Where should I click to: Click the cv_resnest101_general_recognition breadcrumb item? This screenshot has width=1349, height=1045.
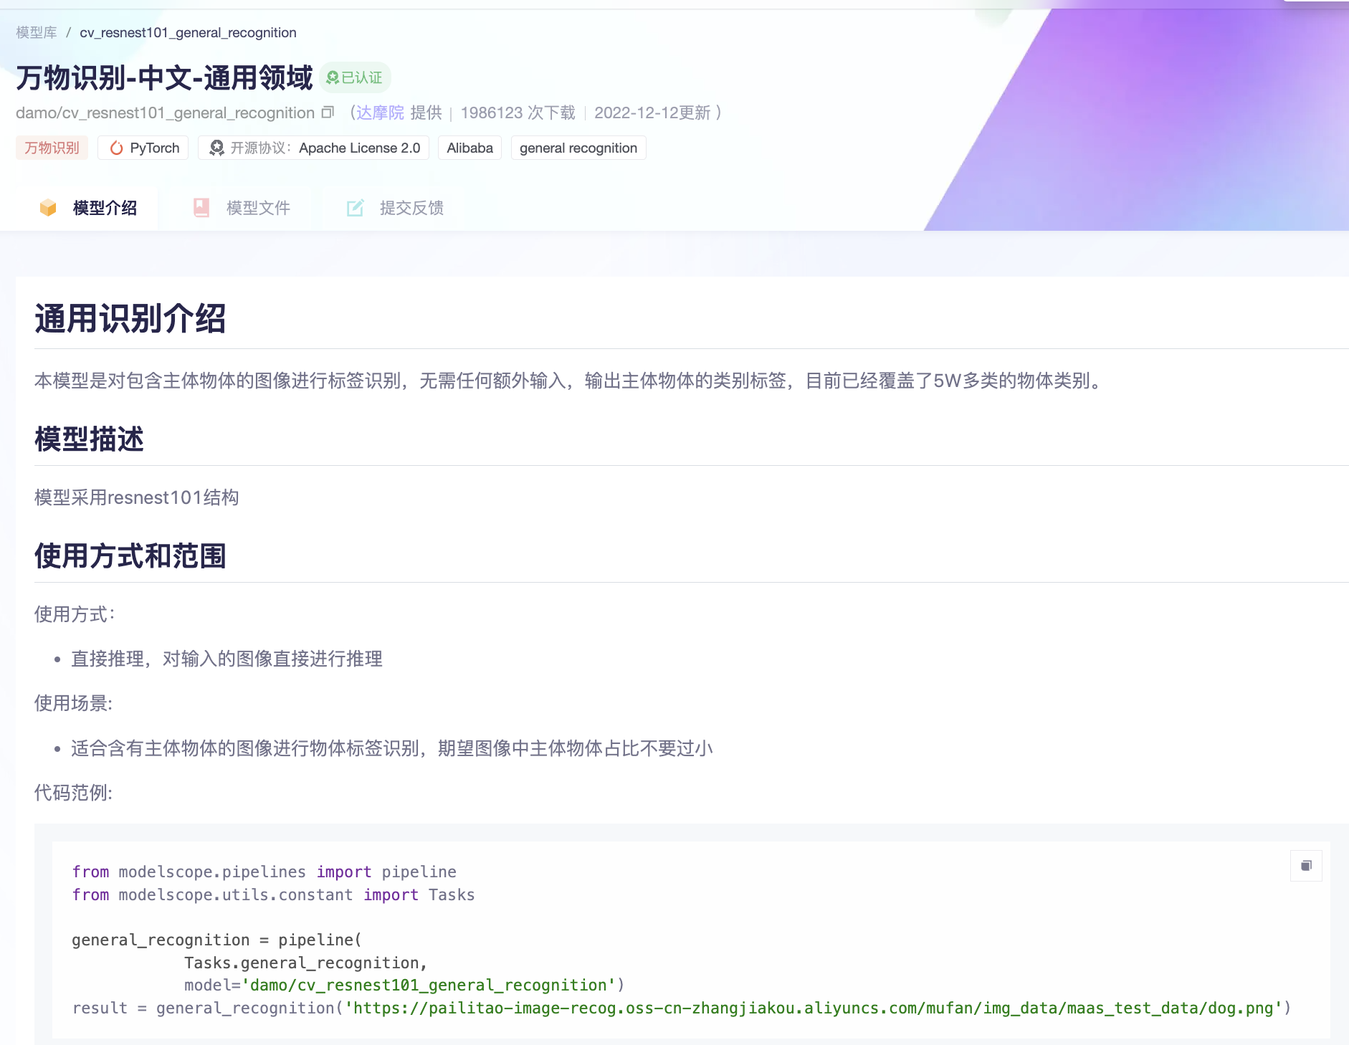click(x=188, y=32)
